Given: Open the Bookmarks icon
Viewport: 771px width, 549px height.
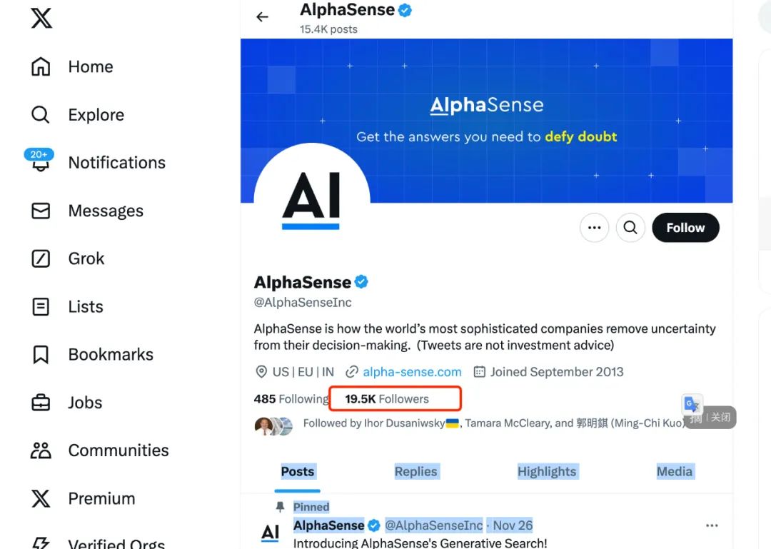Looking at the screenshot, I should click(41, 354).
